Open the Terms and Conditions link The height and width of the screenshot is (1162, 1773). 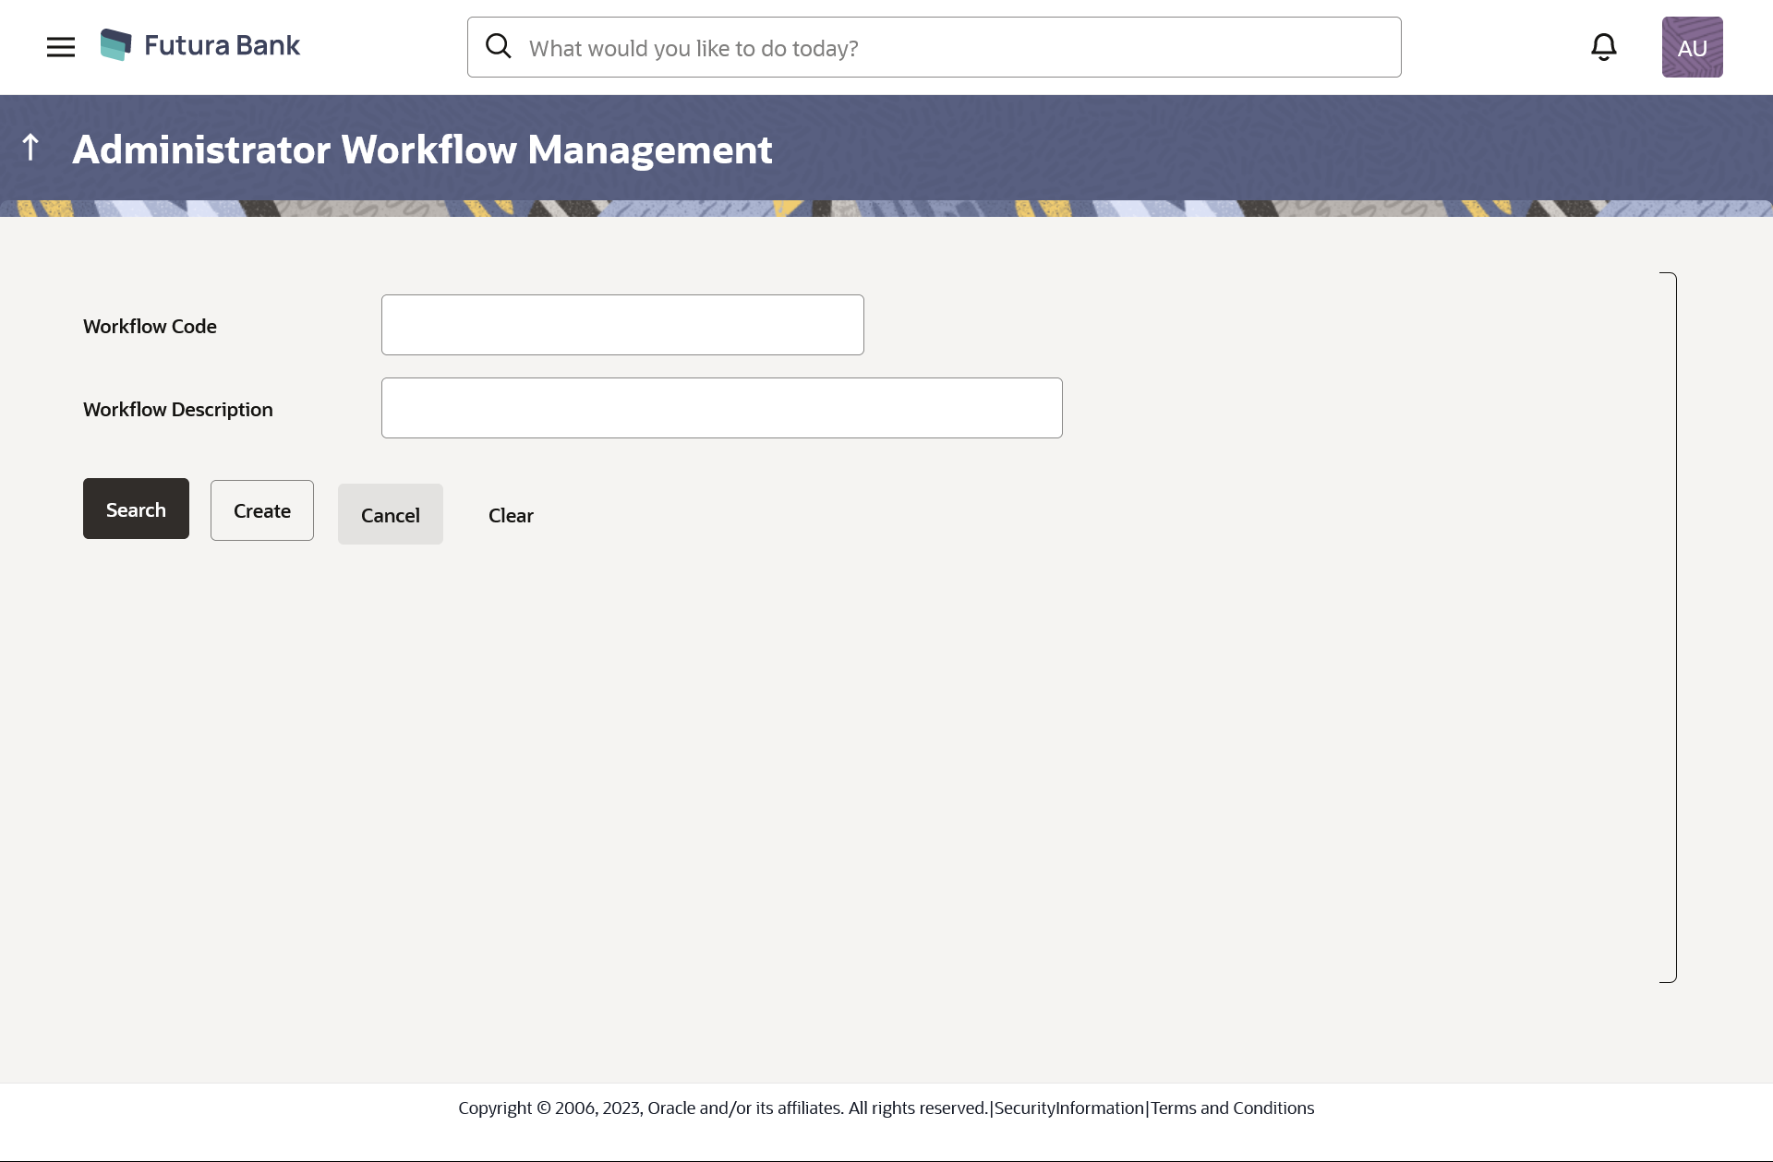pos(1232,1108)
